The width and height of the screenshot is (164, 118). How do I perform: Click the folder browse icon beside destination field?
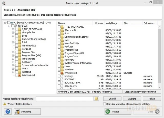coord(97,98)
